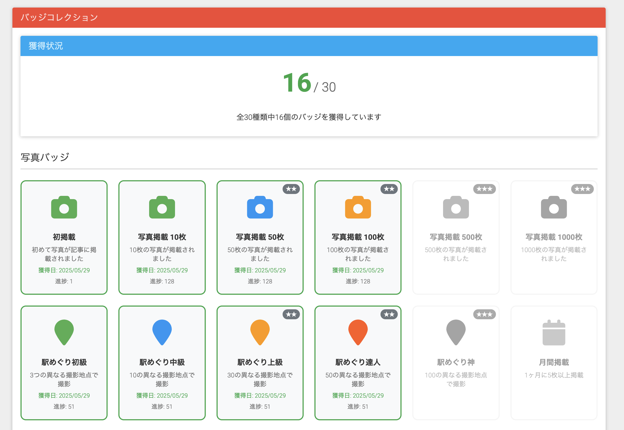624x430 pixels.
Task: Click the blue camera icon on 写真掲載 50枚
Action: (260, 207)
